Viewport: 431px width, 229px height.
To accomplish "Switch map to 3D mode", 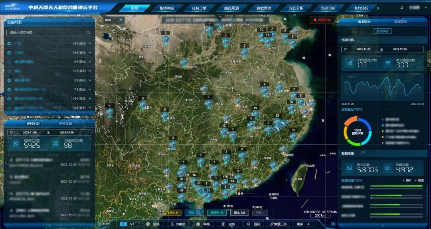I will tap(132, 224).
